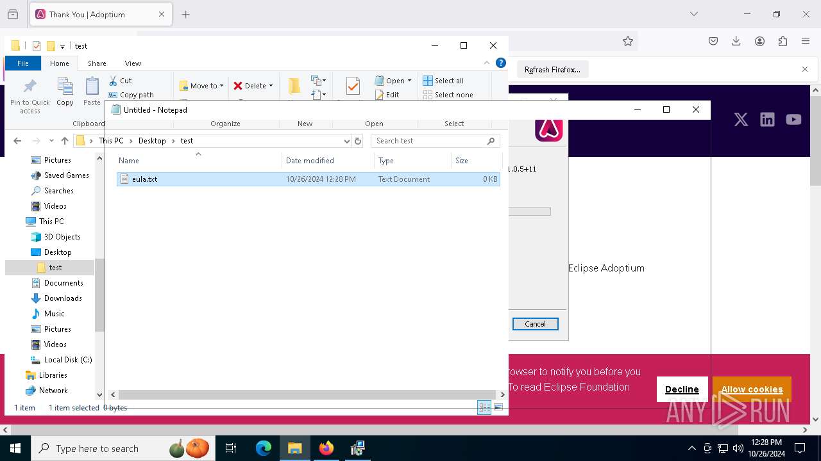821x461 pixels.
Task: Click the Paste icon in ribbon
Action: [92, 91]
